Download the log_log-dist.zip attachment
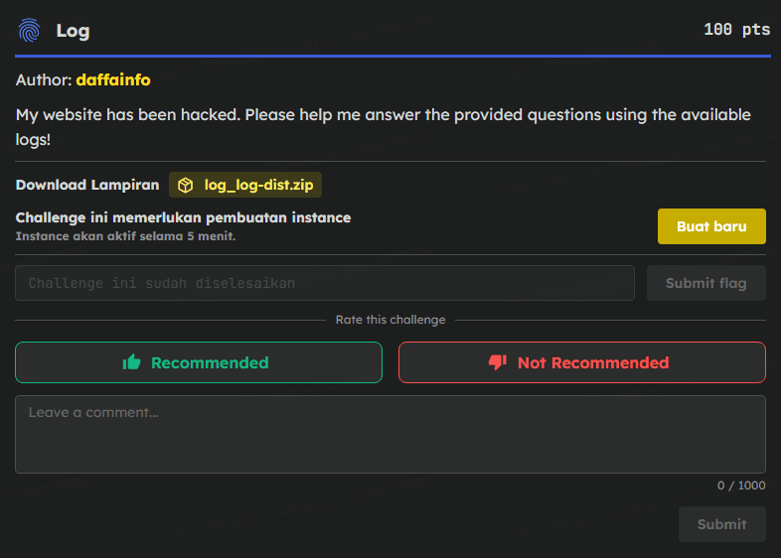This screenshot has height=558, width=781. point(256,185)
